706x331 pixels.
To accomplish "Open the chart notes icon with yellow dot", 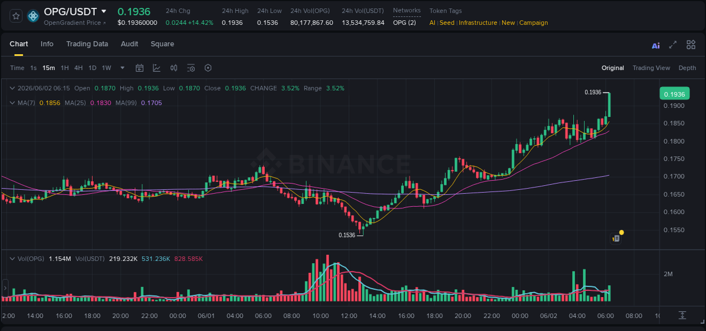I will point(617,238).
